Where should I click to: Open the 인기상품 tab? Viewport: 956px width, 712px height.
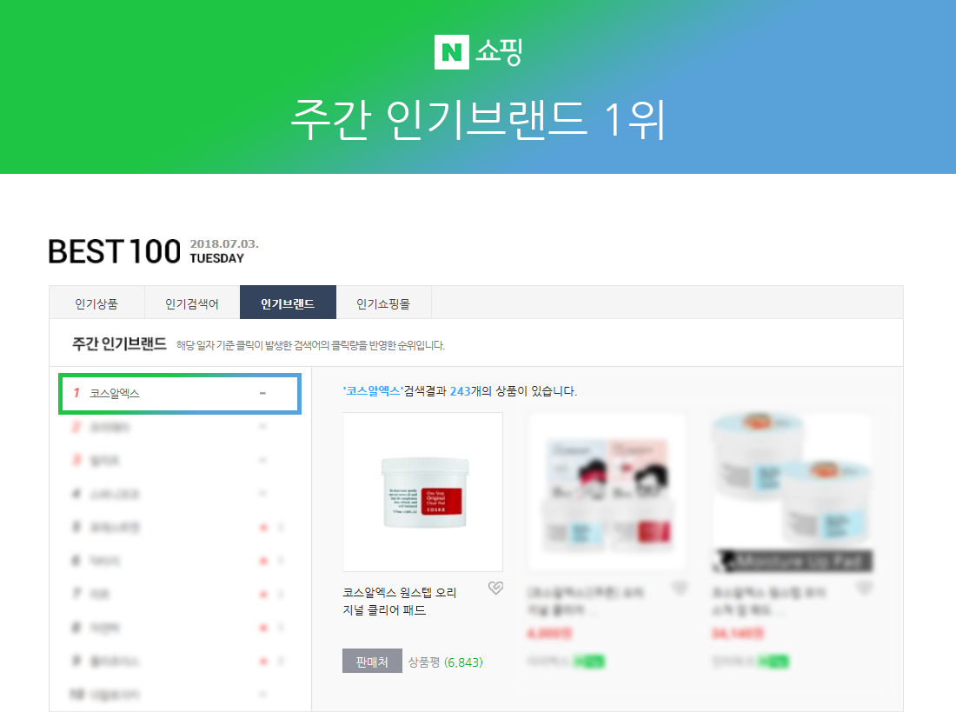(97, 303)
